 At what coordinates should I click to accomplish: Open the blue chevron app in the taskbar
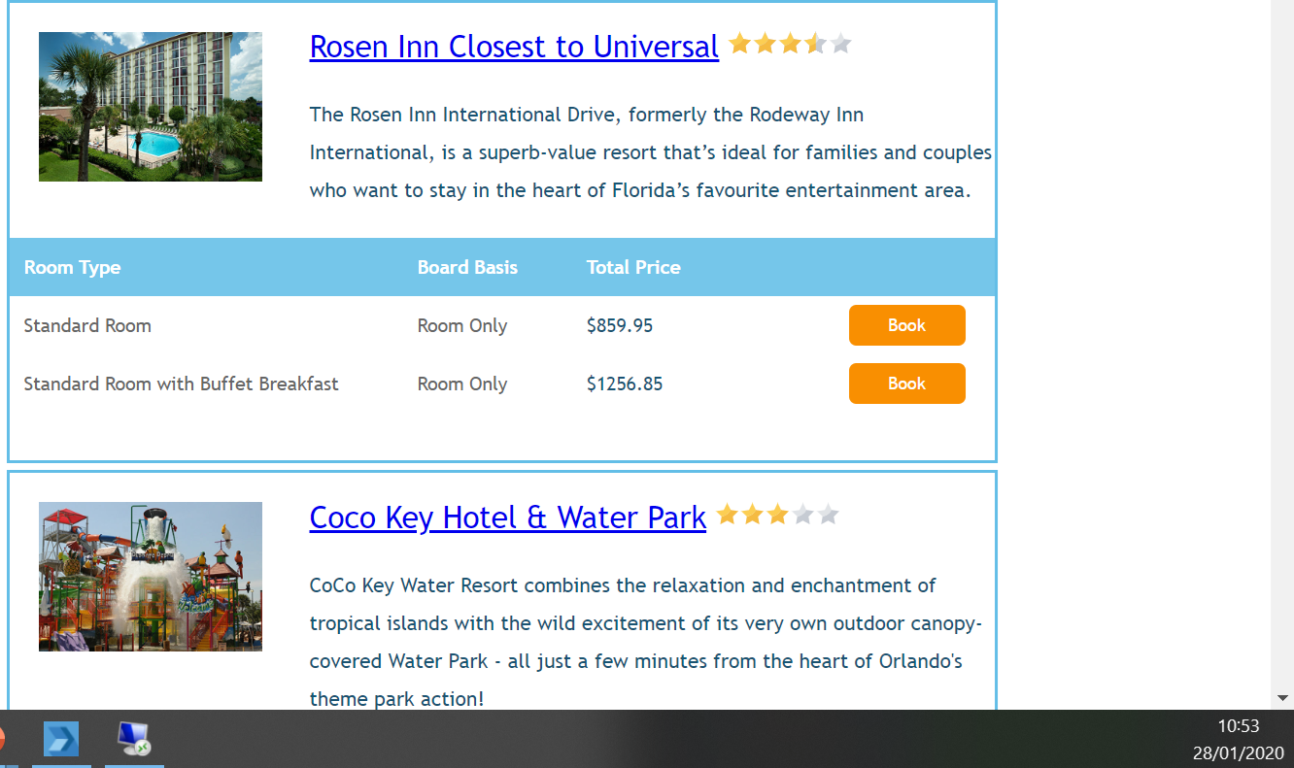coord(61,740)
